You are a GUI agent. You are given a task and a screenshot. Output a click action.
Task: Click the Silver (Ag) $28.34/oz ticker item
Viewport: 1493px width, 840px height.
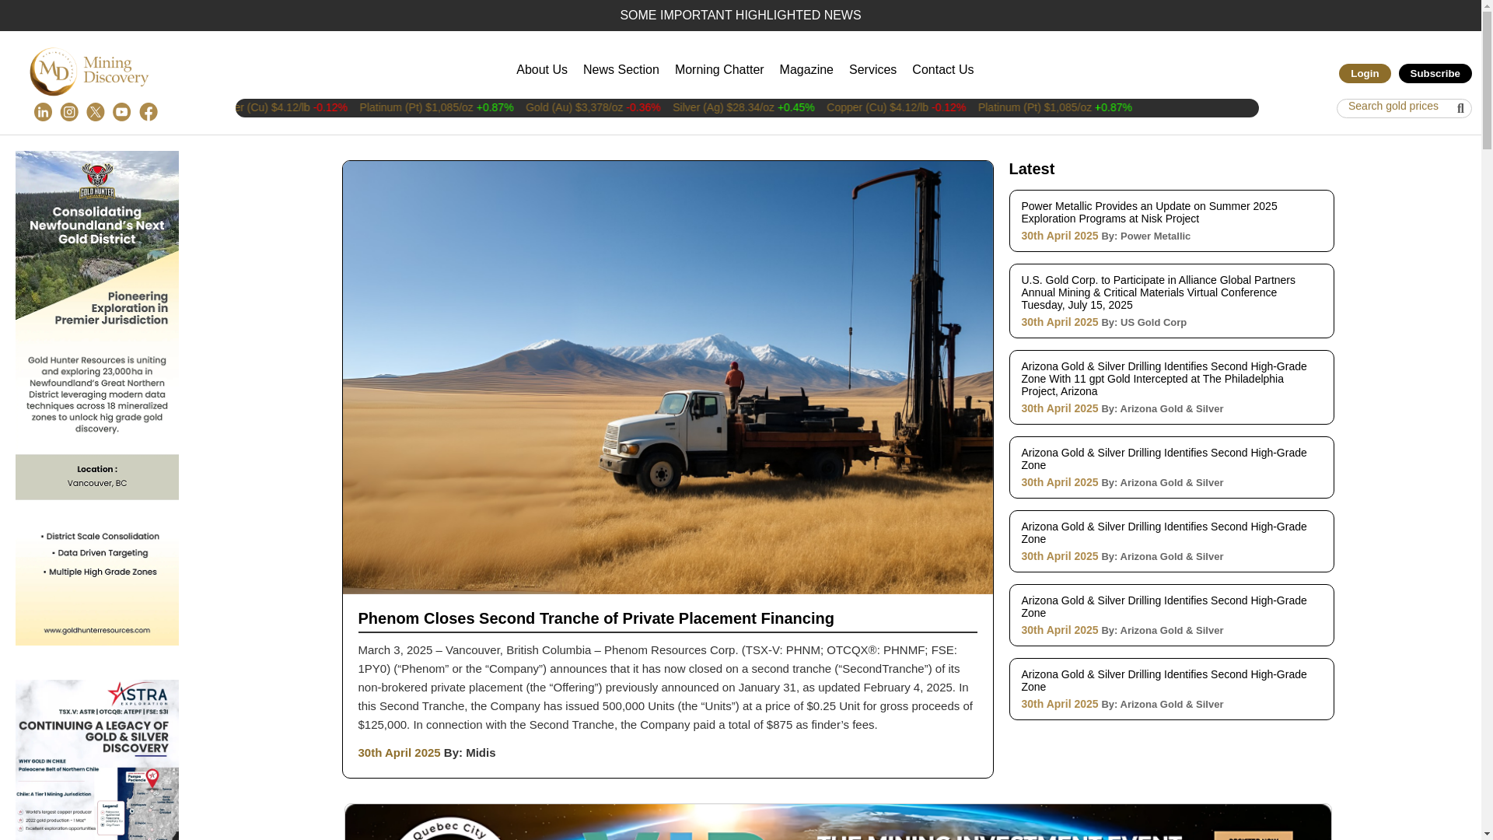[x=743, y=107]
